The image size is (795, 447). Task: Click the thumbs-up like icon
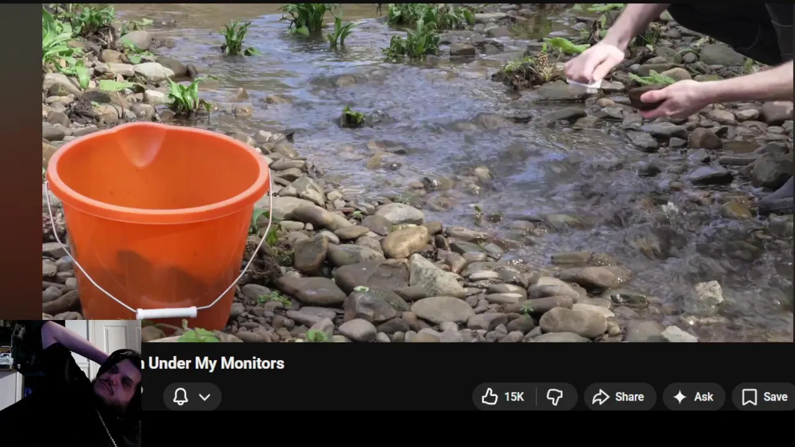[489, 397]
